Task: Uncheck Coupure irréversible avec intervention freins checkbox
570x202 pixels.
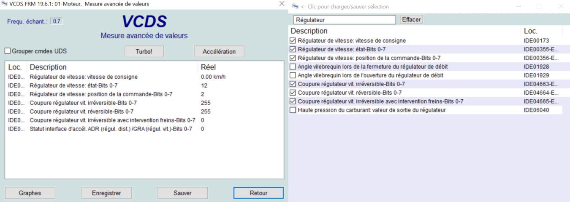Action: 293,101
